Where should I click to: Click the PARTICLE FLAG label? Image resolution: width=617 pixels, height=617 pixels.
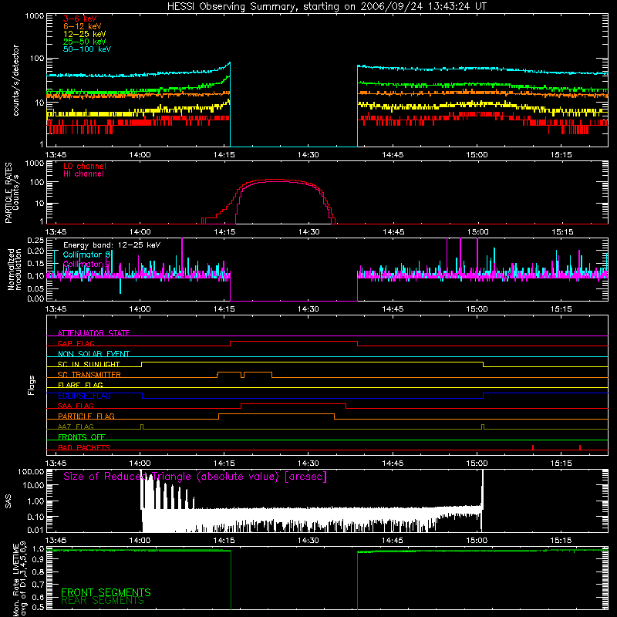point(86,416)
